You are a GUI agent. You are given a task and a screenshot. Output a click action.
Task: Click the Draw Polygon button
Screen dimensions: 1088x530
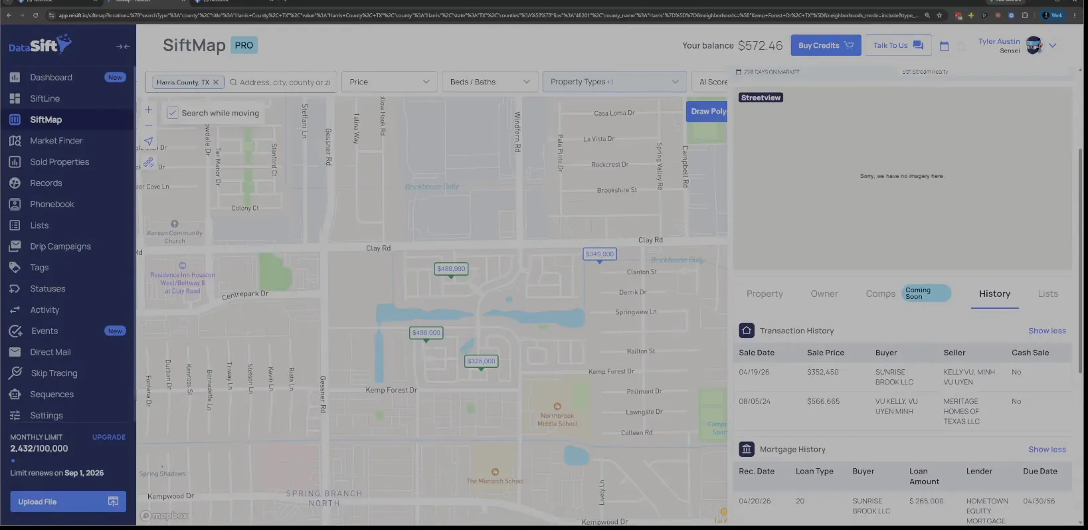click(707, 112)
